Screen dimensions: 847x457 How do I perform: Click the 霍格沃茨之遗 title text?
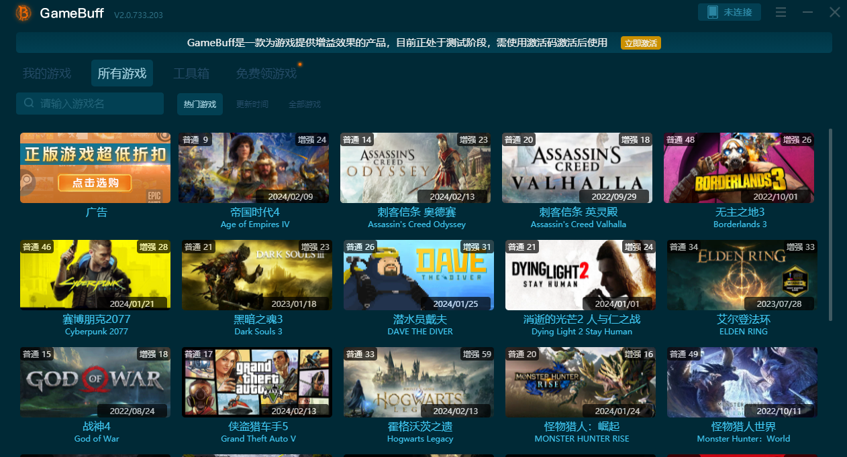(420, 427)
